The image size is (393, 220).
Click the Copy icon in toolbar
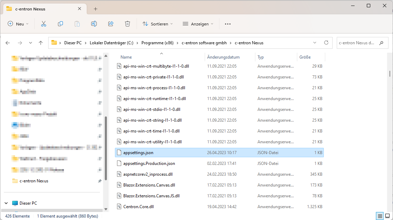pos(60,24)
